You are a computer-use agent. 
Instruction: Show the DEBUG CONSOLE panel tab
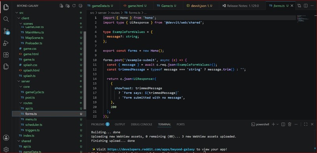click(x=142, y=124)
